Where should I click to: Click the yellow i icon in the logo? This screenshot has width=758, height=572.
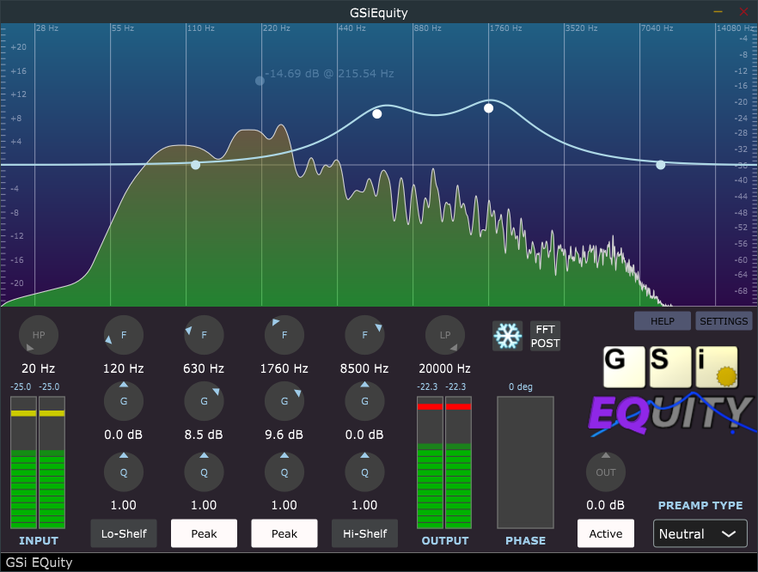pos(716,367)
